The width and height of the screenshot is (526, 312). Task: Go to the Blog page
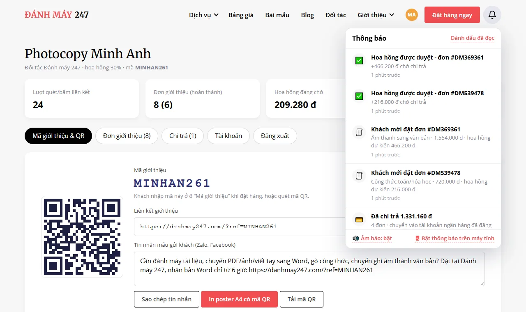[307, 15]
